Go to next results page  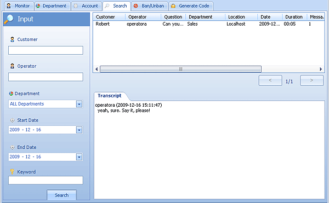point(311,80)
